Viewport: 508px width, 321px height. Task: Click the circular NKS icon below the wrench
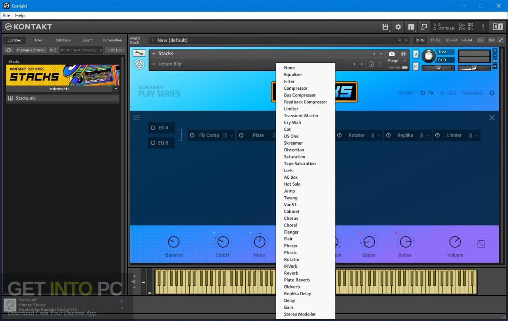[139, 64]
